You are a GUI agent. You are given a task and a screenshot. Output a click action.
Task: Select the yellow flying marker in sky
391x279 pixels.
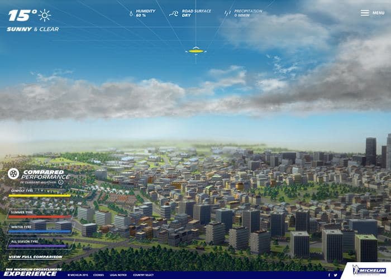(196, 51)
